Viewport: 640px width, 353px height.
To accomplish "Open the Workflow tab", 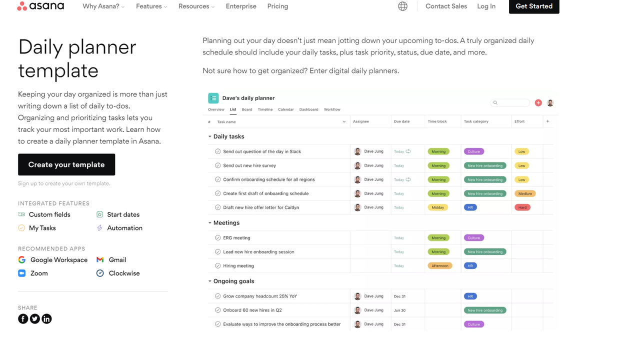I will [x=332, y=109].
